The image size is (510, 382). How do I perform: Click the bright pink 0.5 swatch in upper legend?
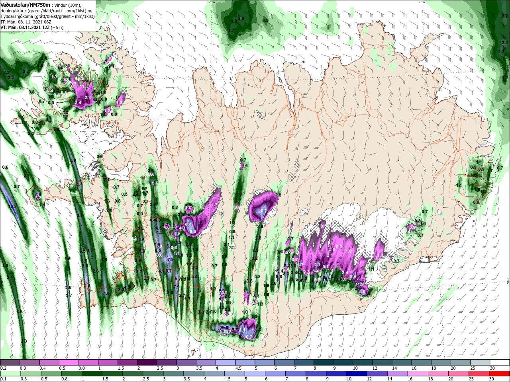69,363
